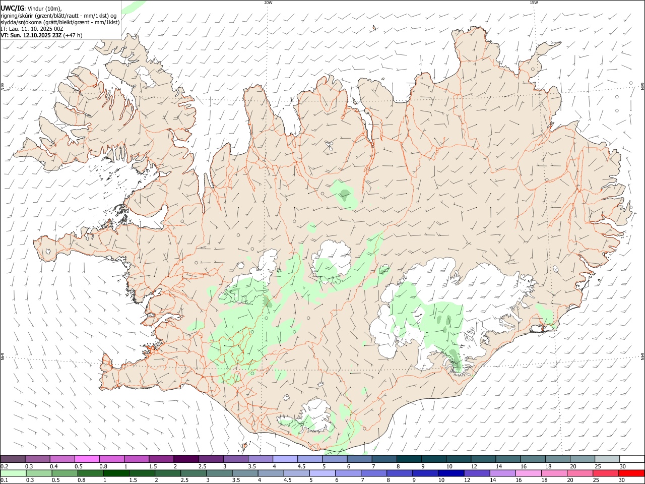Pick the 2 swatch in the bottom rain scale
Screen dimensions: 645x484
click(x=168, y=473)
